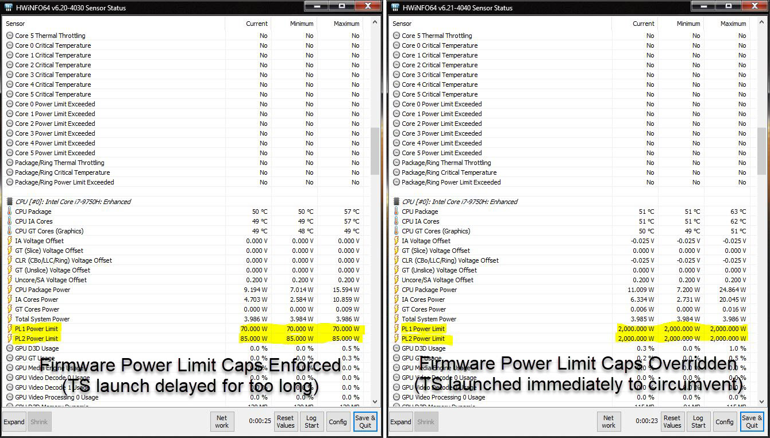Click Save & Quit in the v6.20 window

(365, 421)
